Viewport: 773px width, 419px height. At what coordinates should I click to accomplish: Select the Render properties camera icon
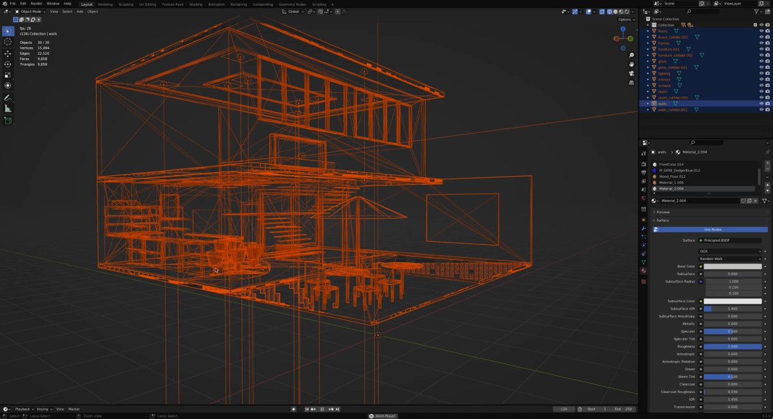(644, 164)
